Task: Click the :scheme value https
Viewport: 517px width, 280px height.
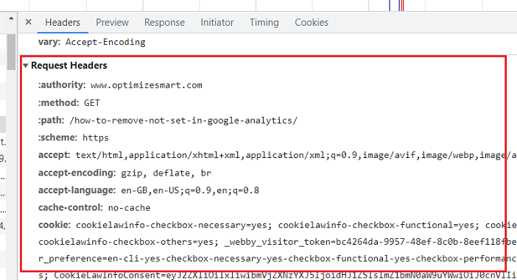Action: [96, 137]
